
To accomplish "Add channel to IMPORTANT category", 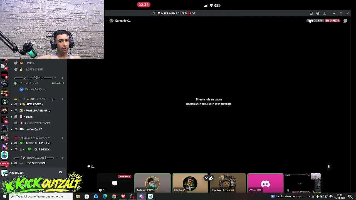I will tap(62, 99).
